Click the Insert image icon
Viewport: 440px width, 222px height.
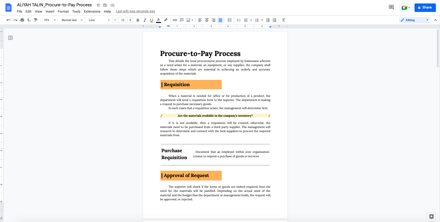(x=188, y=20)
